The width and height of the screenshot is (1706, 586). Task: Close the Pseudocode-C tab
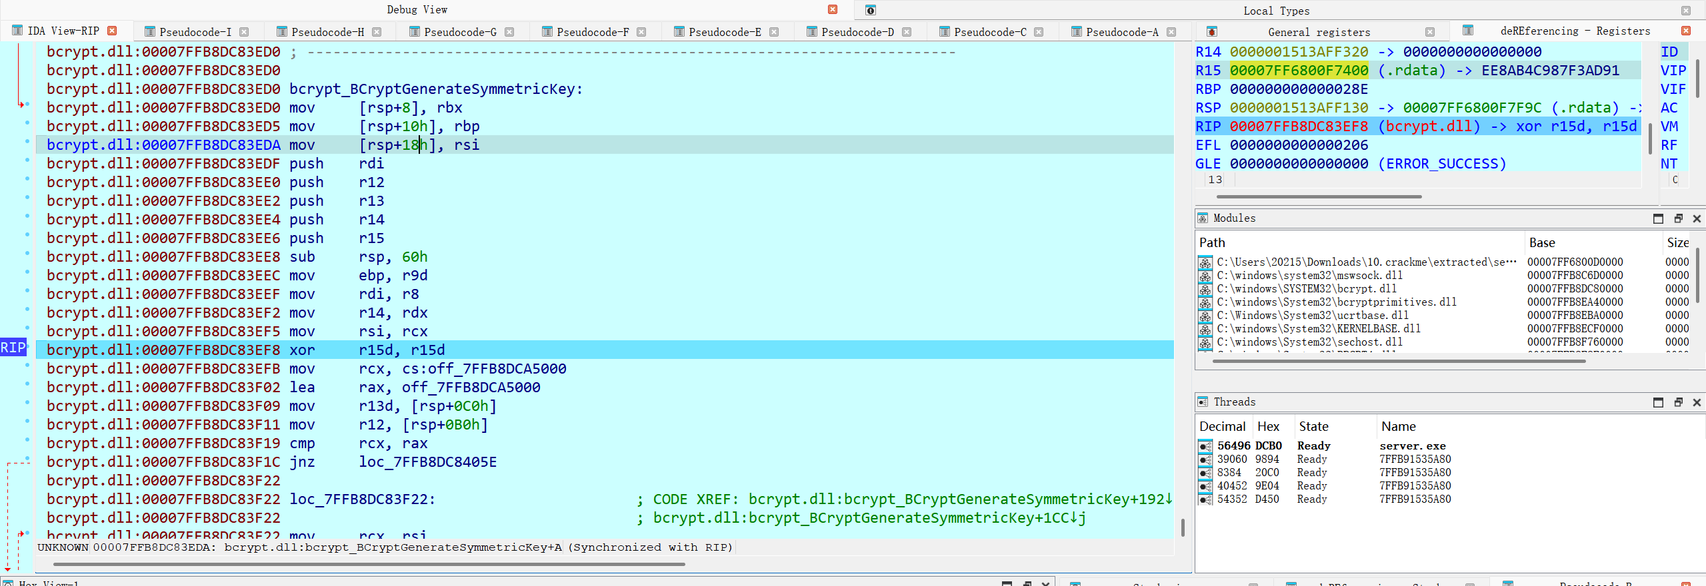[1039, 32]
